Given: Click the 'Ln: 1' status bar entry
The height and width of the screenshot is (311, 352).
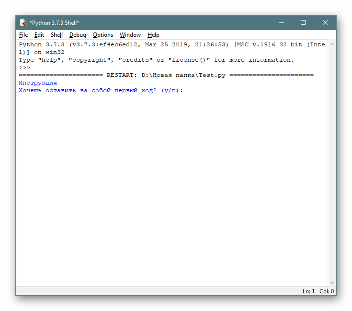Looking at the screenshot, I should click(308, 291).
